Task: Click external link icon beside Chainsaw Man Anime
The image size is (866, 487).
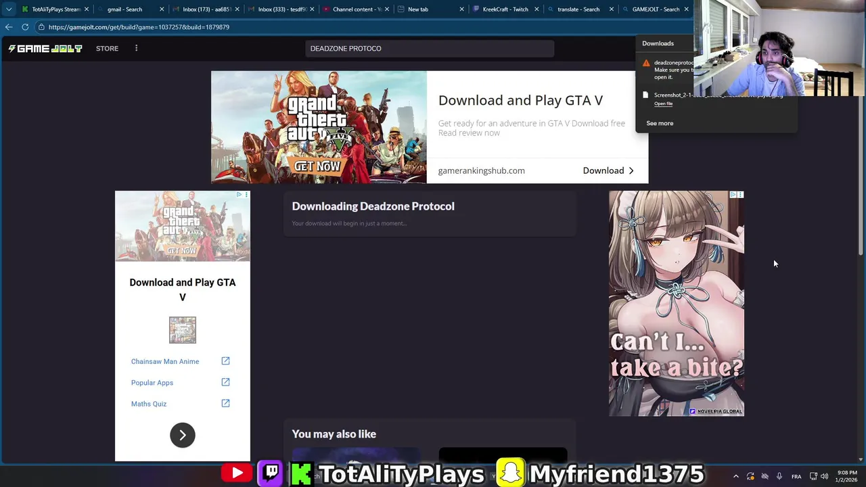Action: coord(225,361)
